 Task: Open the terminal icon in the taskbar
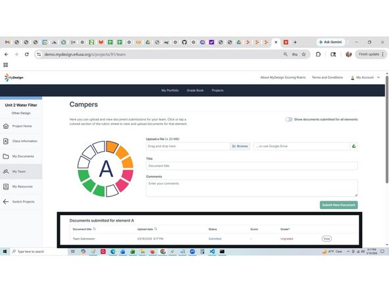(222, 251)
